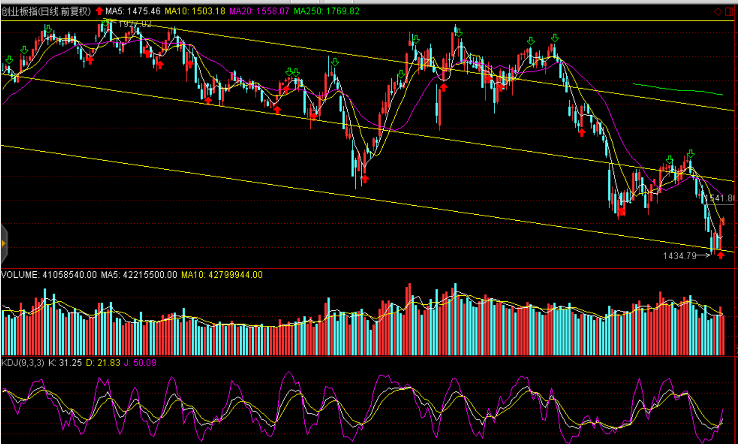Click the red up arrow beside chart title
Viewport: 738px width, 444px height.
coord(99,11)
